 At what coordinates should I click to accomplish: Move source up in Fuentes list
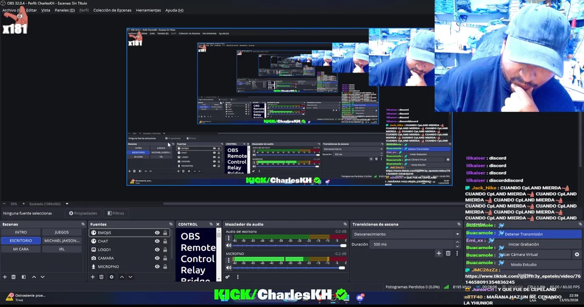tap(122, 277)
